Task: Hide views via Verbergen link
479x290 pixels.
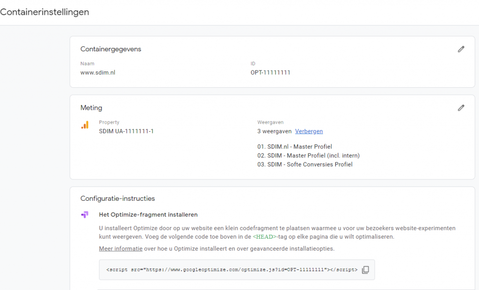Action: point(309,131)
